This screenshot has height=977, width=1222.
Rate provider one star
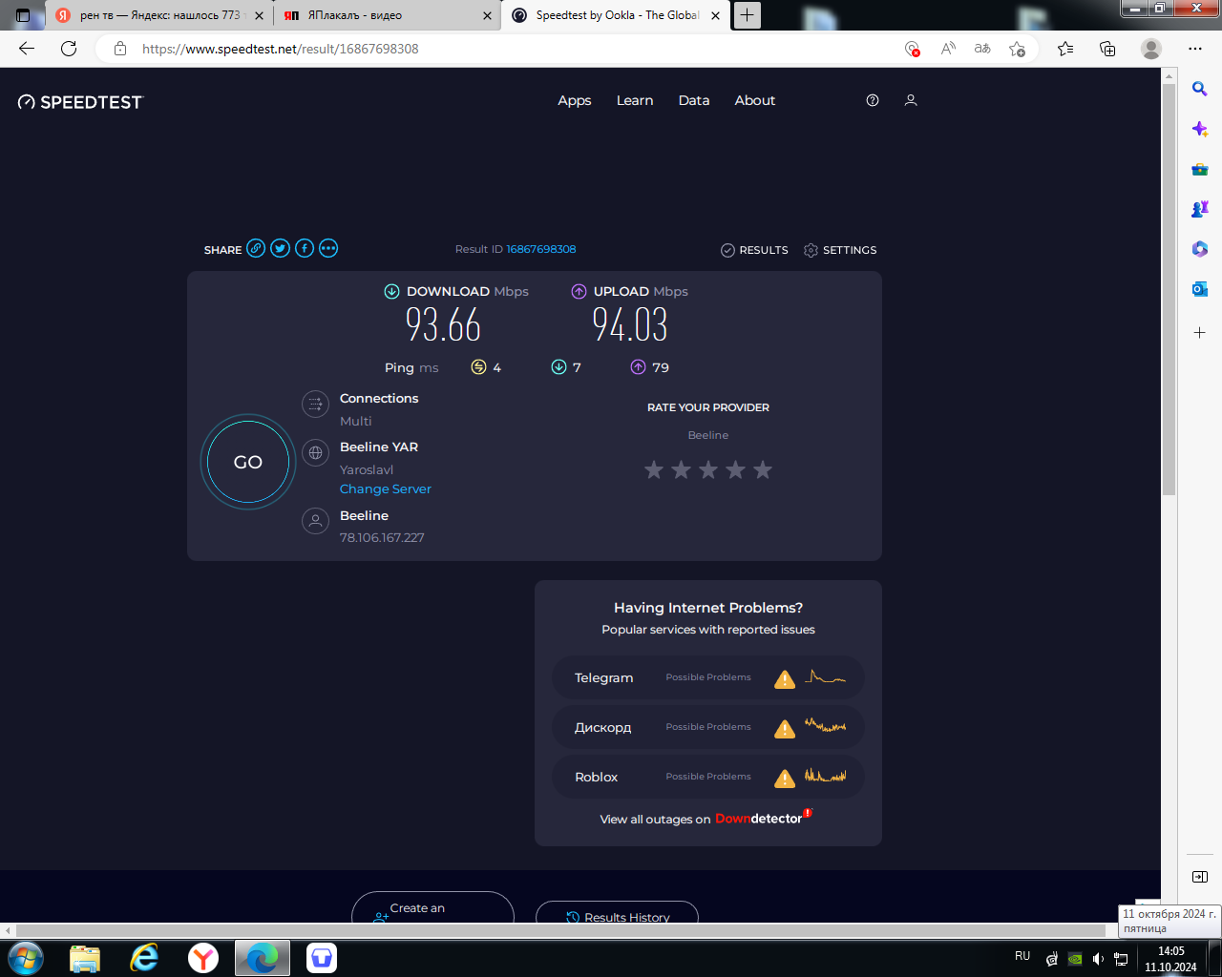[654, 469]
